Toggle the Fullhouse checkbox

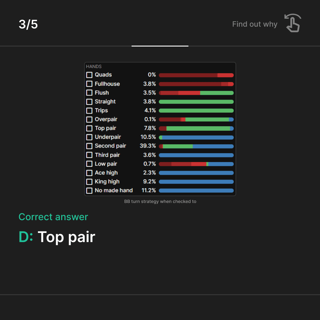coord(89,84)
